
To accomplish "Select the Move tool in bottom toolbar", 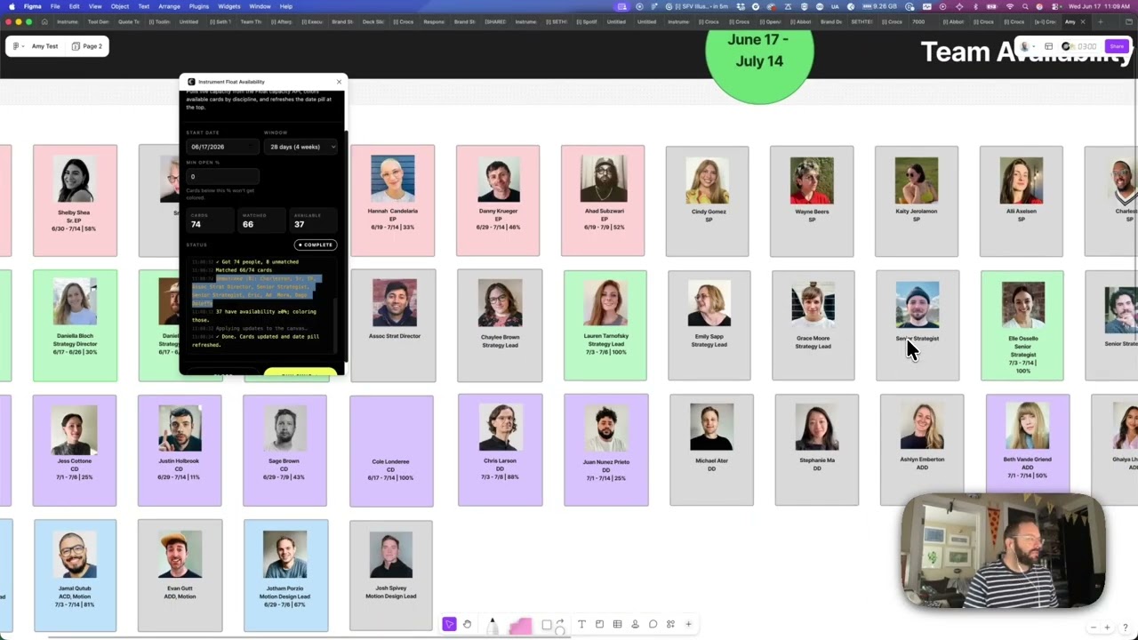I will coord(449,624).
